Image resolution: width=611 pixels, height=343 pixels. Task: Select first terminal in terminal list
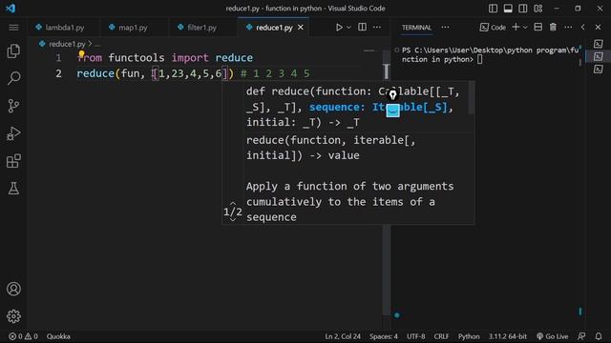tap(599, 44)
